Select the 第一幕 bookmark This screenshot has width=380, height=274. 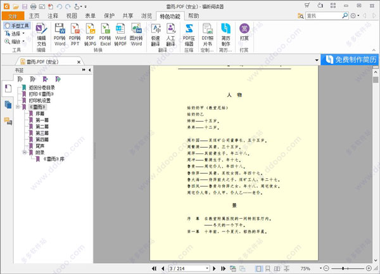42,120
